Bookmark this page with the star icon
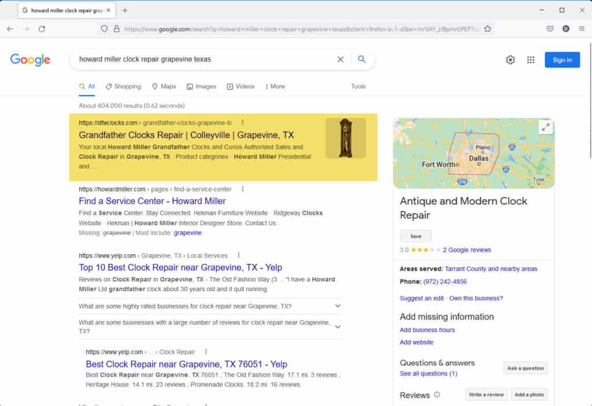 [x=487, y=29]
